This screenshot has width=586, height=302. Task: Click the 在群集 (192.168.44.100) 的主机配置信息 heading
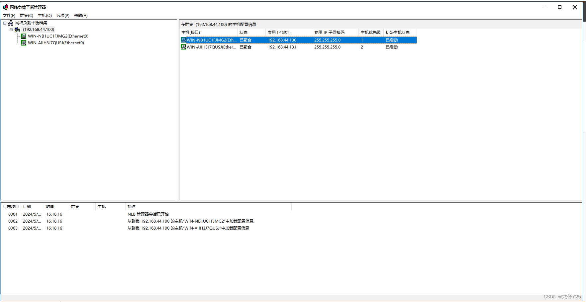point(218,25)
